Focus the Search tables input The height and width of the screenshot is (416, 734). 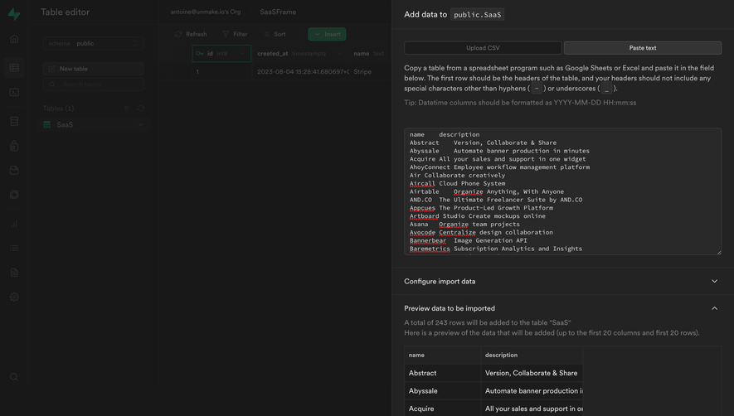pos(93,85)
